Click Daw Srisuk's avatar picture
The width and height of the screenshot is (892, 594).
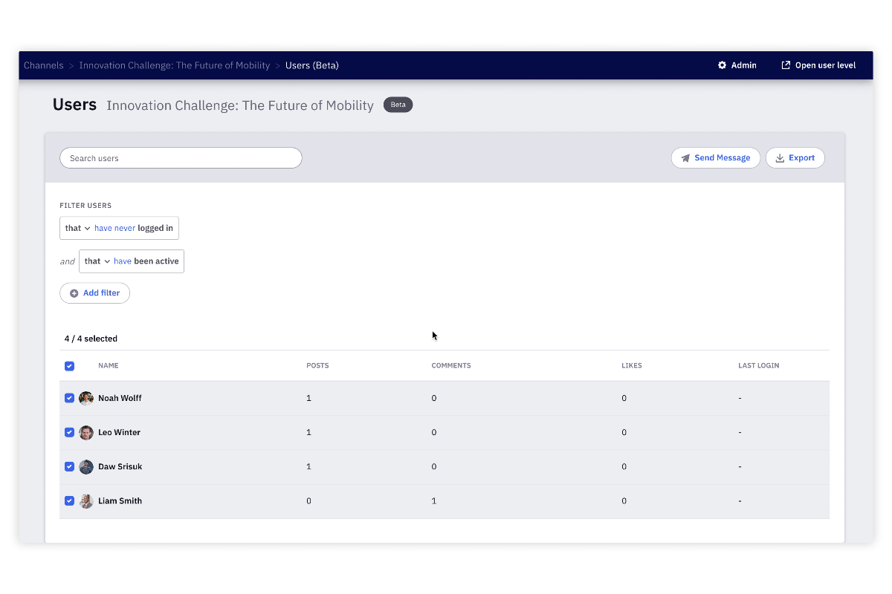coord(86,466)
